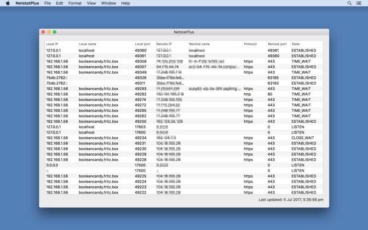
Task: Select local port cell 17600
Action: pos(140,132)
